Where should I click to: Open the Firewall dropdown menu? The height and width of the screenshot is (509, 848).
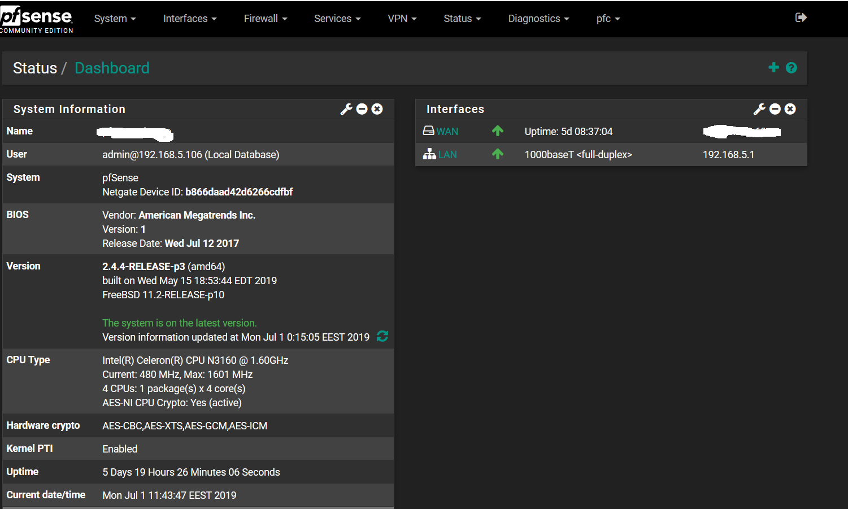[266, 19]
